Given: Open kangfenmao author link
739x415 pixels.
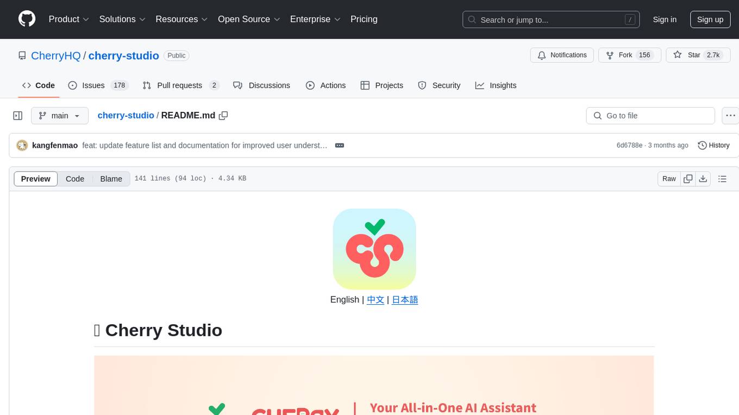Looking at the screenshot, I should click(55, 145).
